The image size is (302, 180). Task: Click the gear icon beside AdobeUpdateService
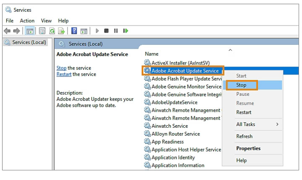pyautogui.click(x=147, y=102)
